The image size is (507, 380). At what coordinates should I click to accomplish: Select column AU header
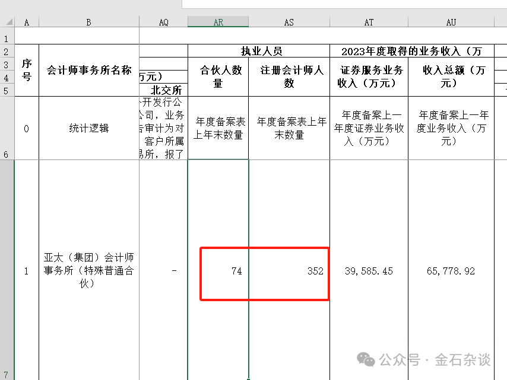[x=451, y=23]
